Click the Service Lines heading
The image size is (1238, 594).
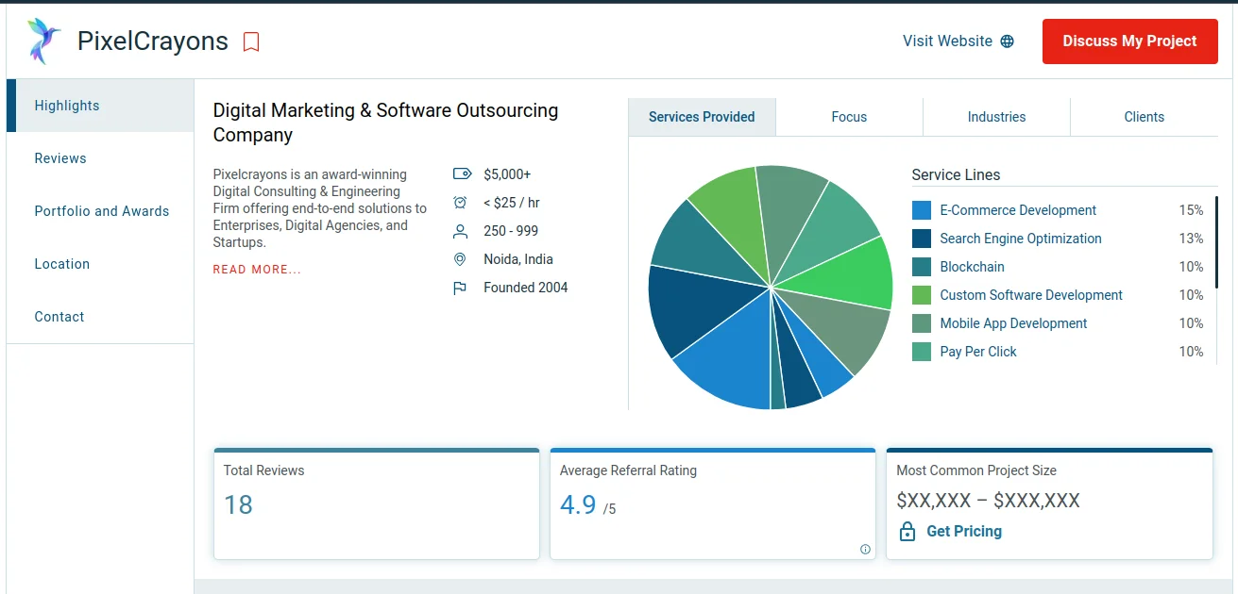pos(956,174)
